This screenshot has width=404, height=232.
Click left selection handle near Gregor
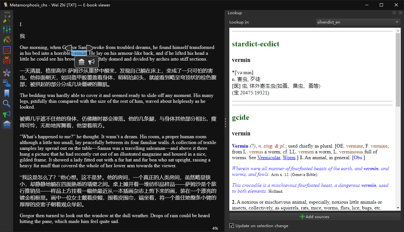tap(68, 48)
